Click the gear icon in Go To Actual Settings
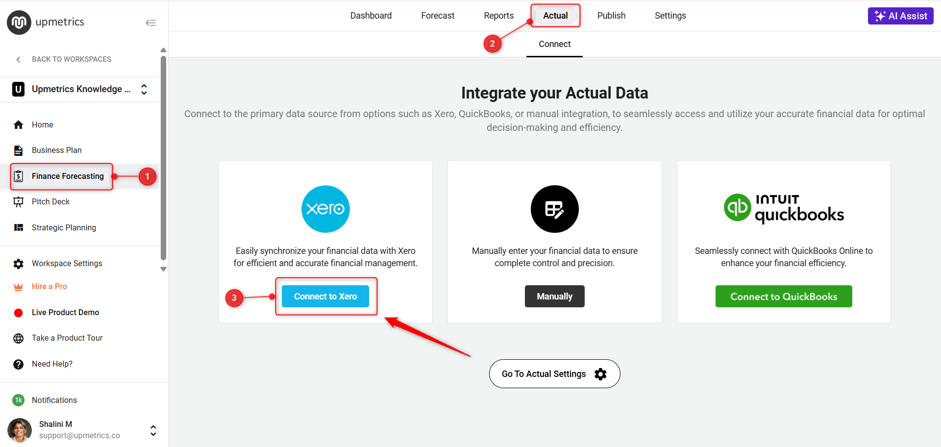The image size is (941, 447). 600,374
